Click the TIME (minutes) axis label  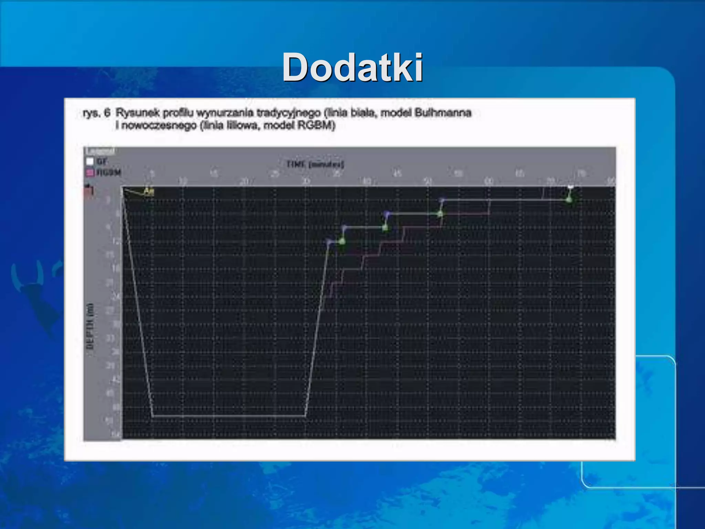point(315,164)
